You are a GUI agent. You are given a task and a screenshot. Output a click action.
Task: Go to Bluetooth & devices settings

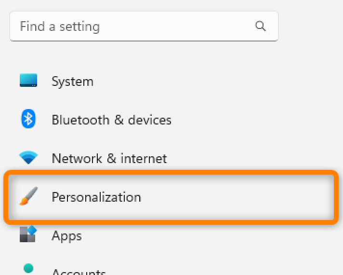(111, 120)
